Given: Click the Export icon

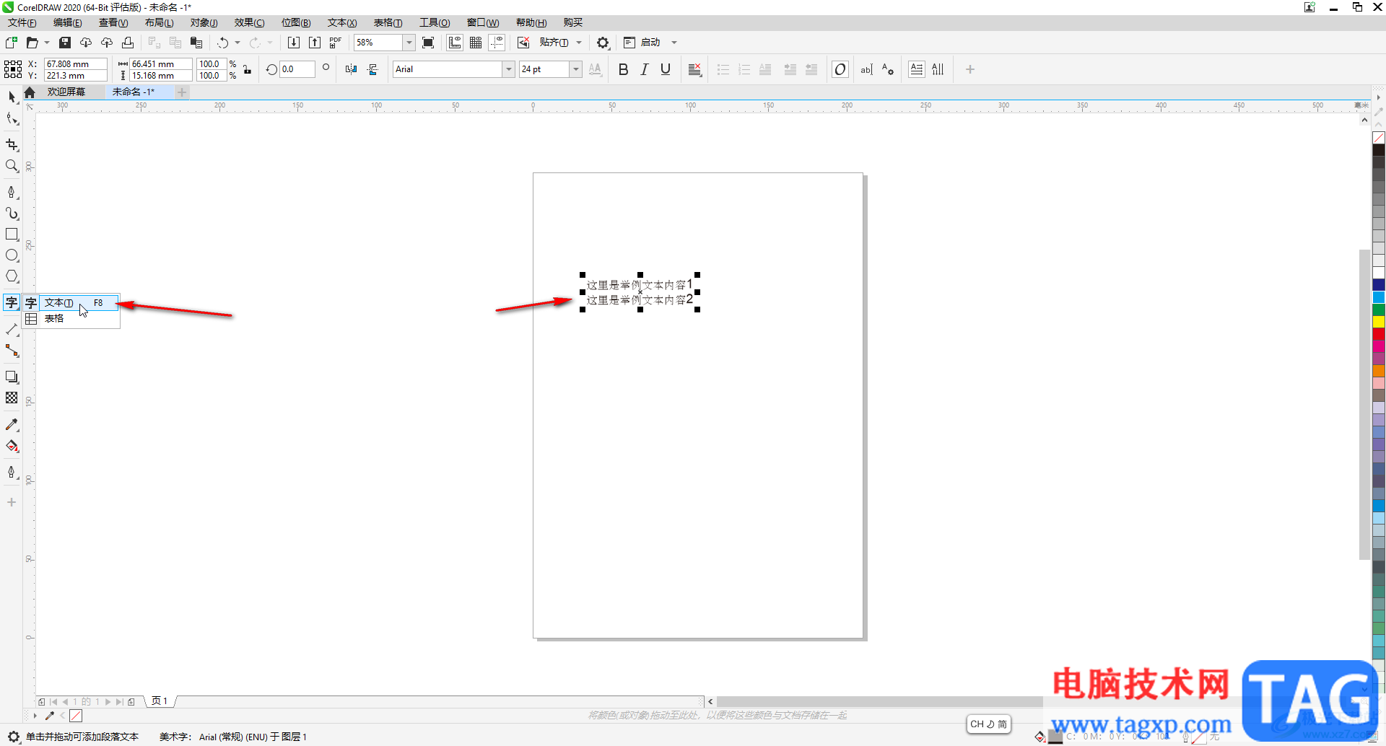Looking at the screenshot, I should [x=315, y=43].
